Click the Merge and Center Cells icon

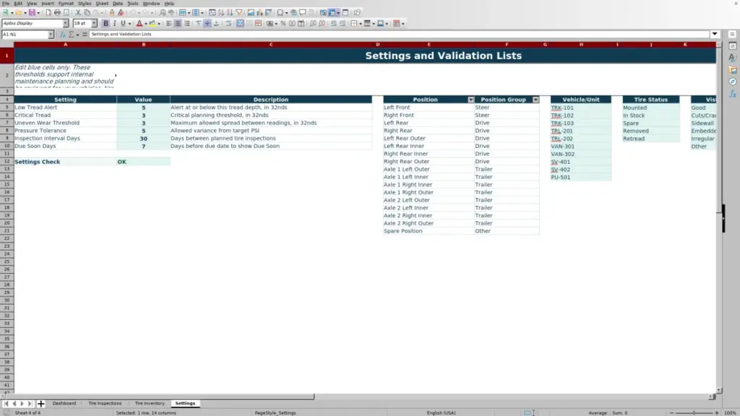240,23
